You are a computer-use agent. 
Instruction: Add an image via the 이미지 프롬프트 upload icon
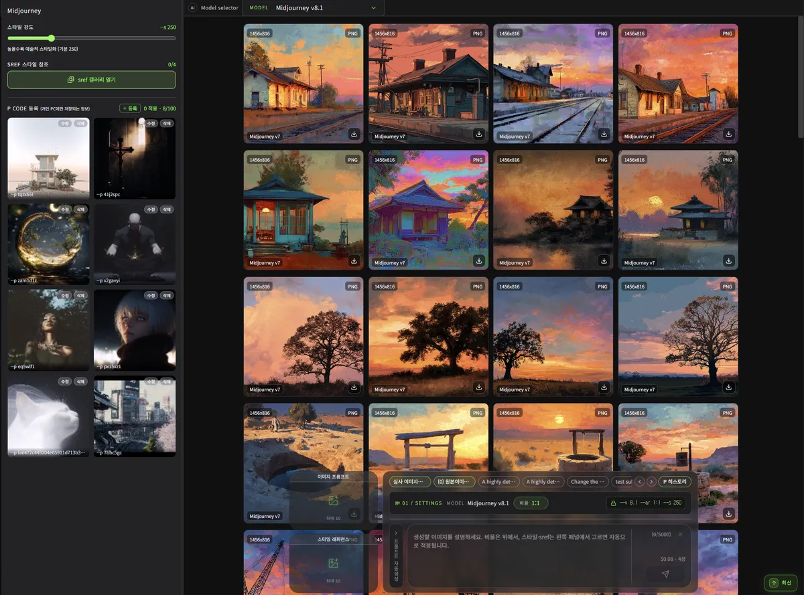(333, 501)
